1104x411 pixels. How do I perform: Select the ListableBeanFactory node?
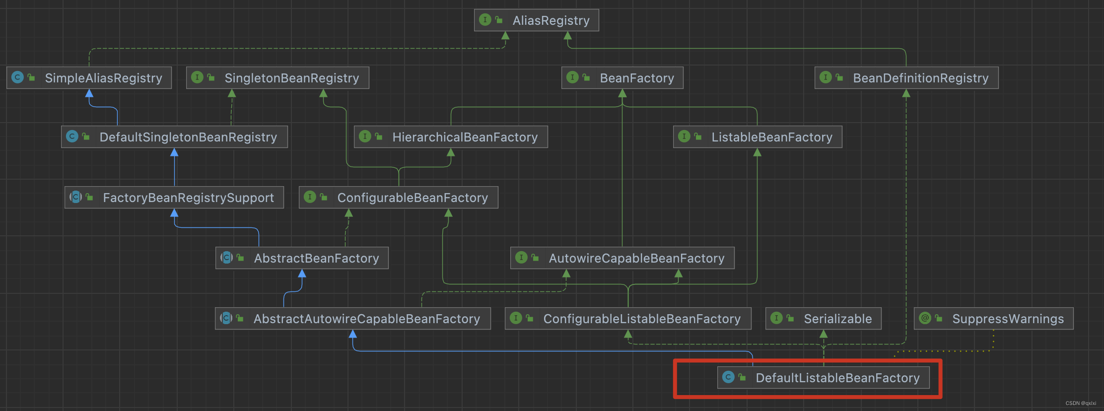tap(758, 137)
